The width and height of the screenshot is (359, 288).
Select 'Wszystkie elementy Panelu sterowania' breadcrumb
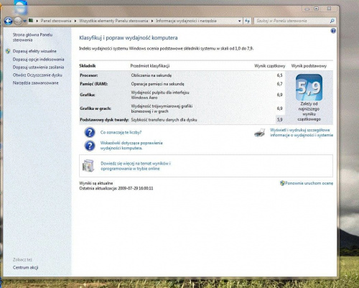(113, 21)
